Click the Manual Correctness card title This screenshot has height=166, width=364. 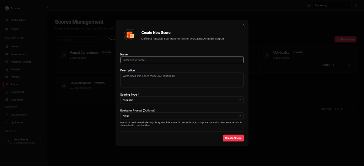tap(84, 53)
